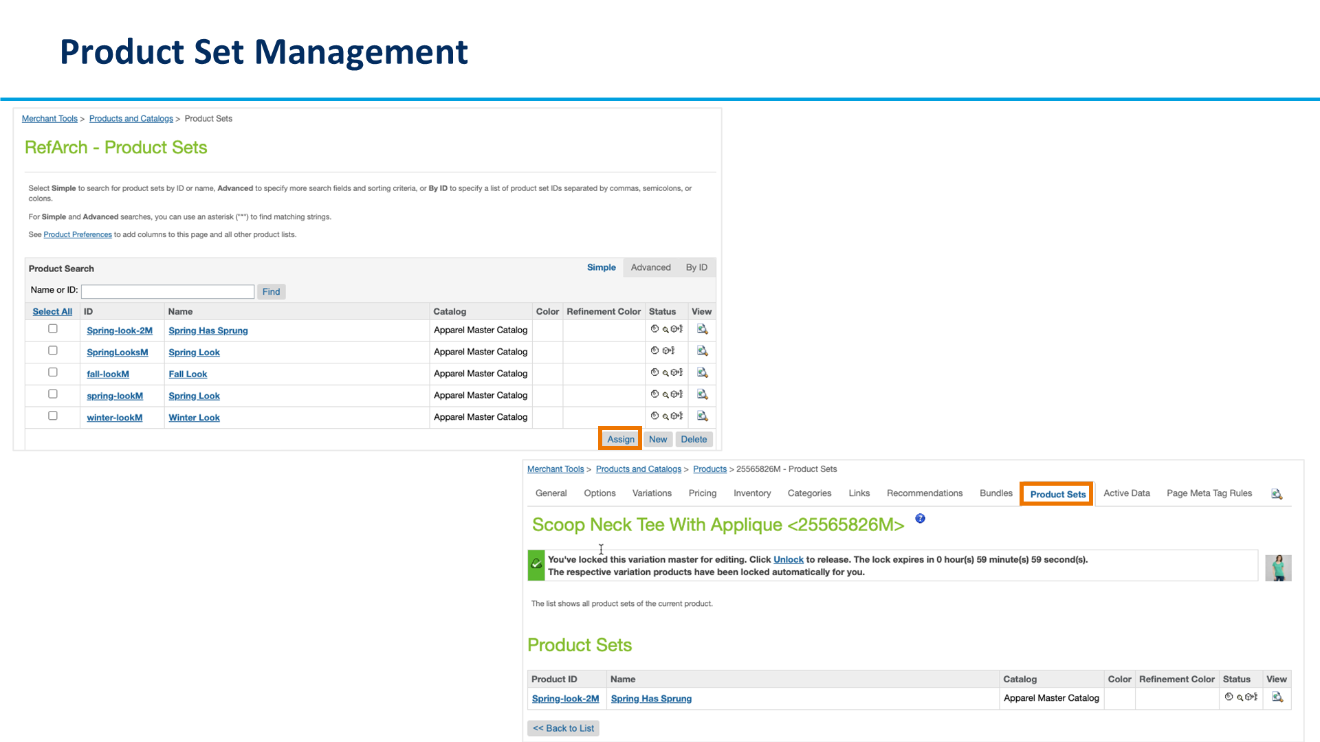Check the SpringLooksM row checkbox
This screenshot has height=742, width=1320.
coord(53,350)
